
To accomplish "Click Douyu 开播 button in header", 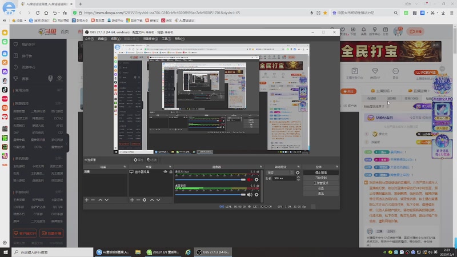I will coord(415,31).
